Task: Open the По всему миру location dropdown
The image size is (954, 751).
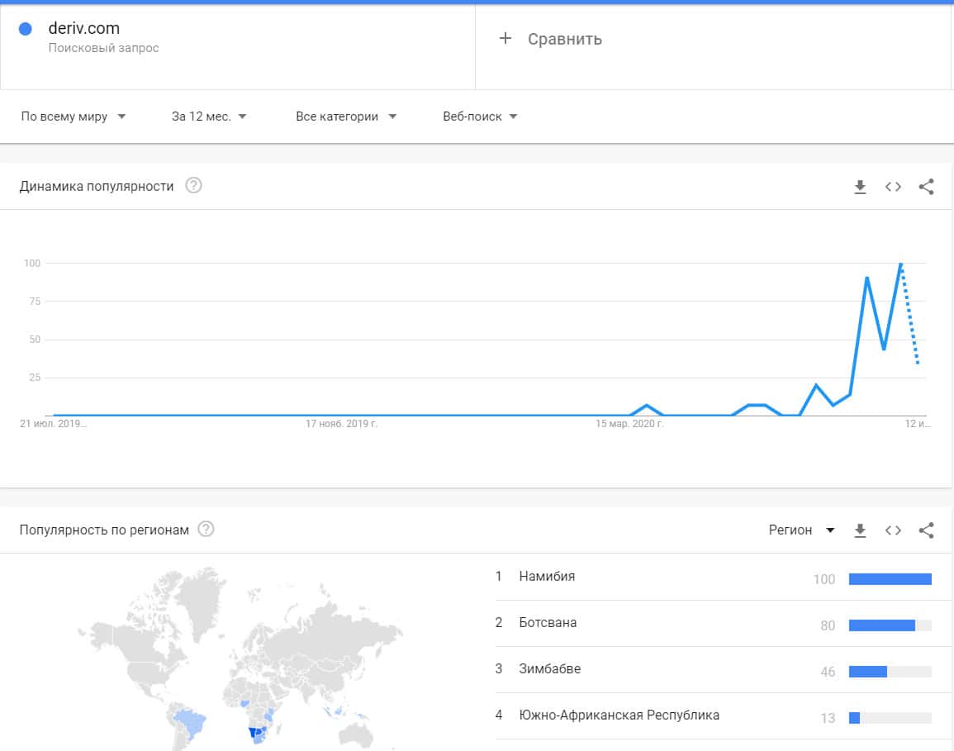Action: point(74,116)
